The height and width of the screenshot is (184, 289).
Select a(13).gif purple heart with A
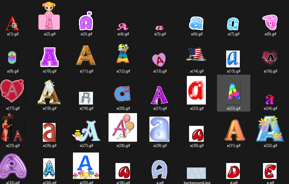160,59
